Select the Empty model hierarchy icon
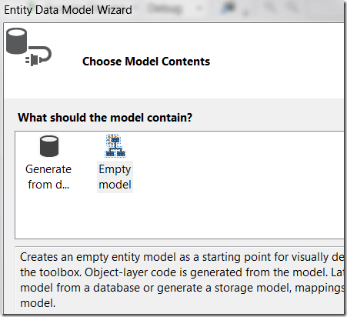Screen dimensions: 347x317 [115, 145]
